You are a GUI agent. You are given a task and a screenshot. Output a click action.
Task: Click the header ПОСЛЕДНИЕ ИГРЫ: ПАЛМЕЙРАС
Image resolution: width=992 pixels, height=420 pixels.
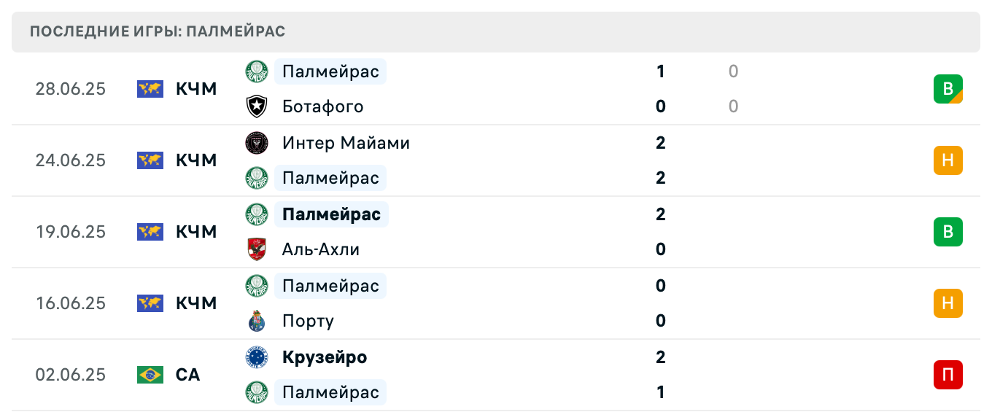tap(157, 31)
